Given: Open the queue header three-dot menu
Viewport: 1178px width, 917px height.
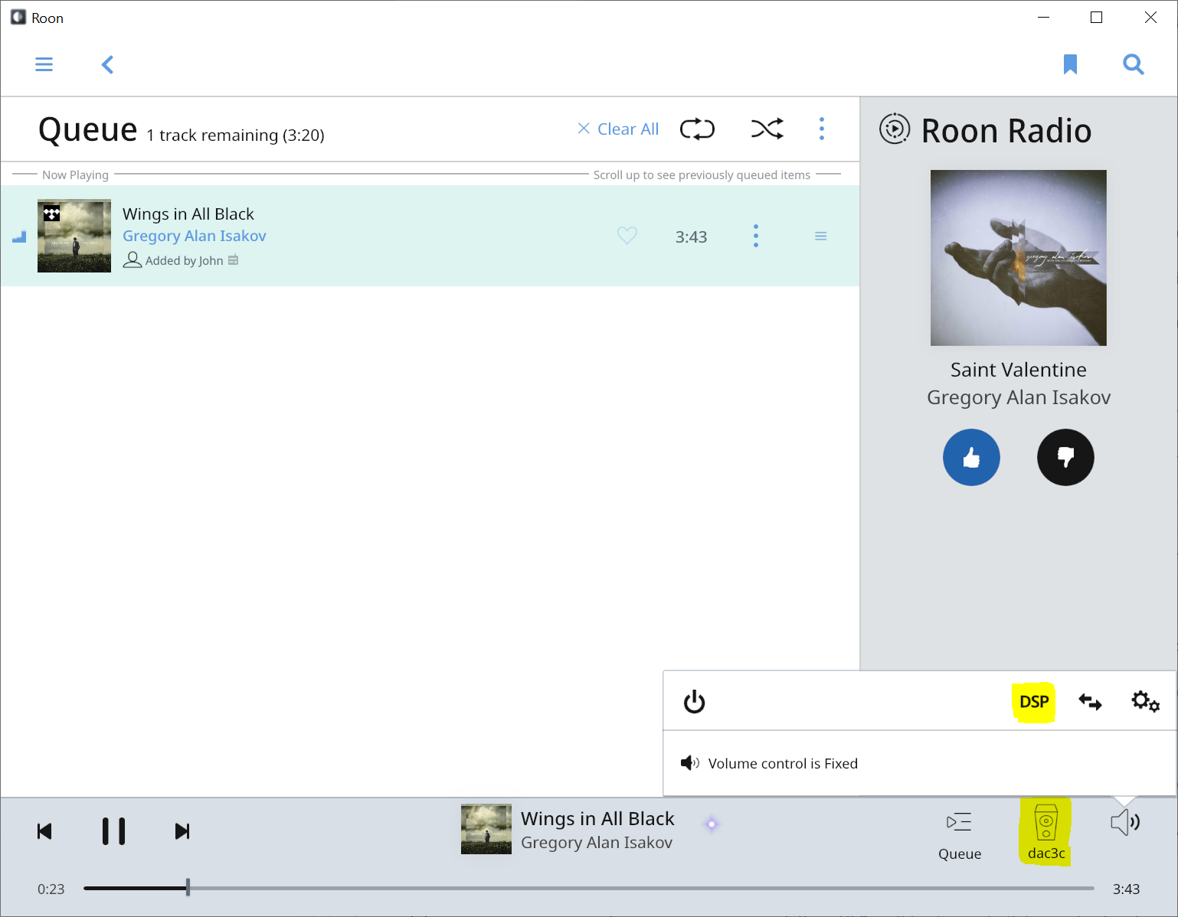Looking at the screenshot, I should (822, 129).
